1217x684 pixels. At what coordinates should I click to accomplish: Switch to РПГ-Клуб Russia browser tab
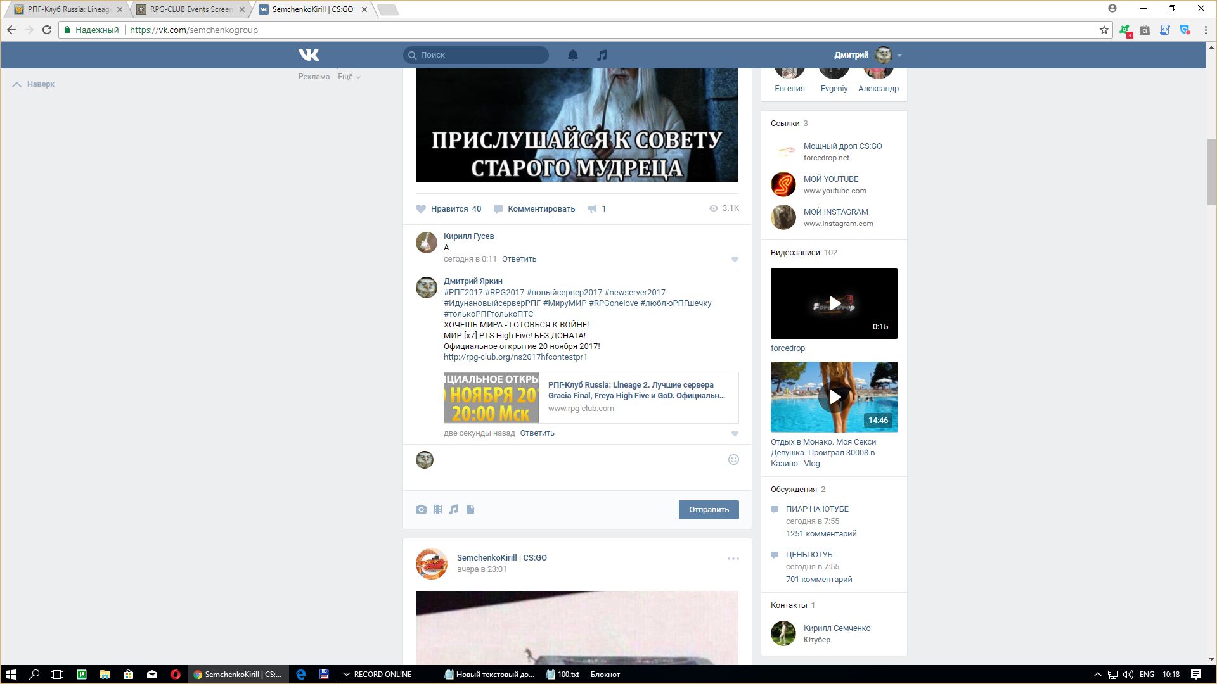(68, 9)
